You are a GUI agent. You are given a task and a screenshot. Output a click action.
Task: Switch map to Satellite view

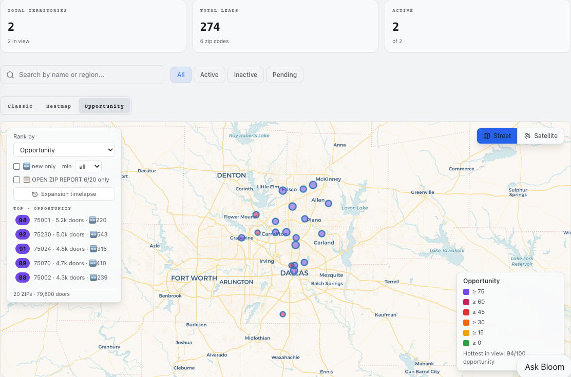point(541,136)
